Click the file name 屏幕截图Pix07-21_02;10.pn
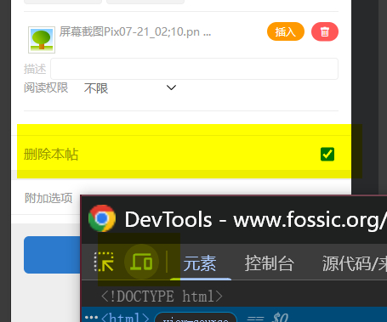The width and height of the screenshot is (387, 322). pyautogui.click(x=135, y=31)
